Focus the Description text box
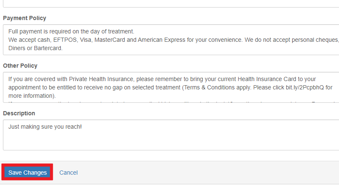Image resolution: width=339 pixels, height=188 pixels. (171, 135)
